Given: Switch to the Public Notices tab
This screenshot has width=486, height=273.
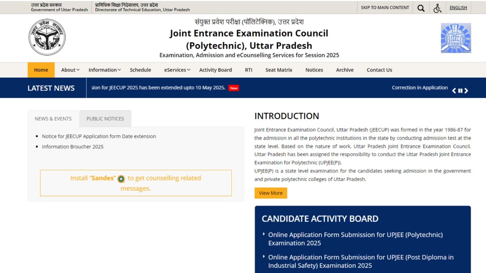Looking at the screenshot, I should (105, 119).
